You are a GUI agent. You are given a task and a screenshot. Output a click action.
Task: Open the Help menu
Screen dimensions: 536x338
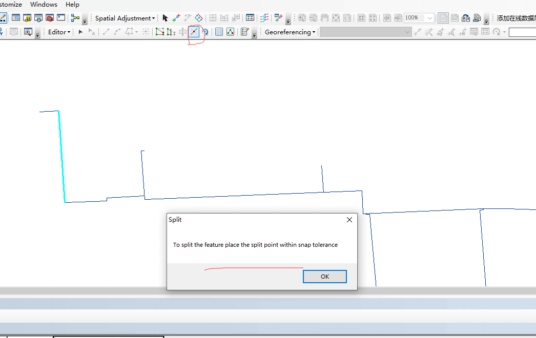tap(72, 5)
